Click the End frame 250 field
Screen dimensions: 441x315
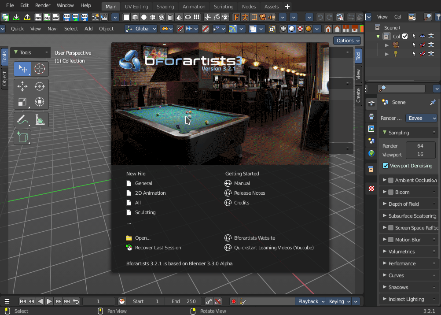[x=184, y=301]
